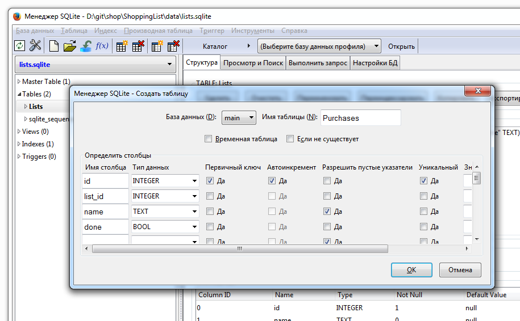520x321 pixels.
Task: Switch to the Просмотр и Поиск tab
Action: pyautogui.click(x=253, y=63)
